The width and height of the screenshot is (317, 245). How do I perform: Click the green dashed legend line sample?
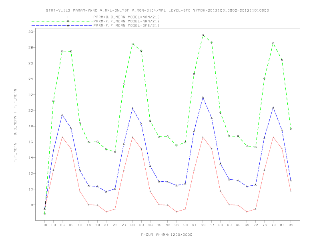pyautogui.click(x=62, y=21)
